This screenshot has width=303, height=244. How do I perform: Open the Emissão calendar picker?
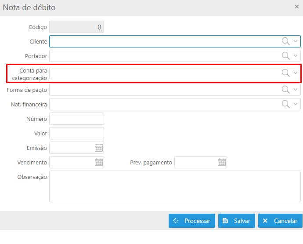(x=99, y=148)
